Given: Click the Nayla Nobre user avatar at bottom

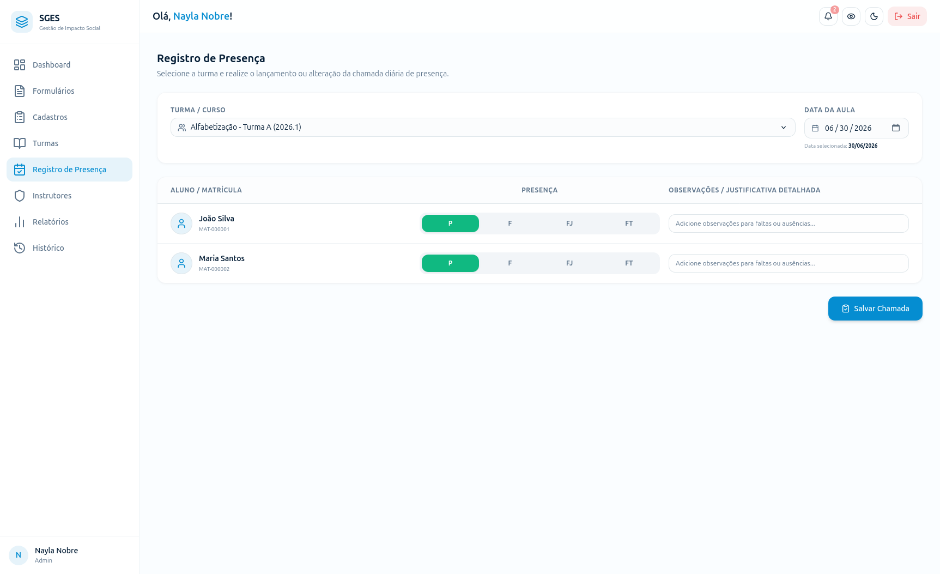Looking at the screenshot, I should tap(19, 555).
